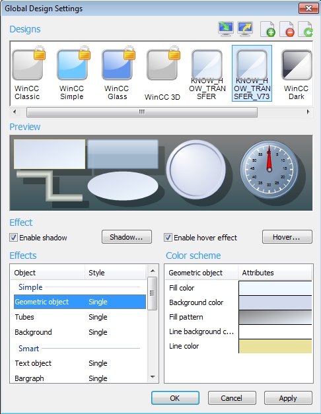
Task: Select the Tubes row in Effects
Action: [x=80, y=317]
